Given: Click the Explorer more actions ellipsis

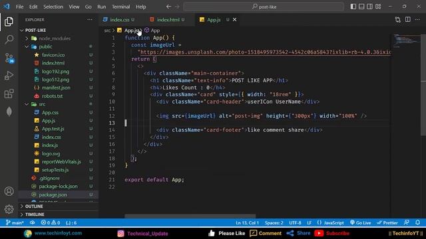Looking at the screenshot, I should click(90, 19).
